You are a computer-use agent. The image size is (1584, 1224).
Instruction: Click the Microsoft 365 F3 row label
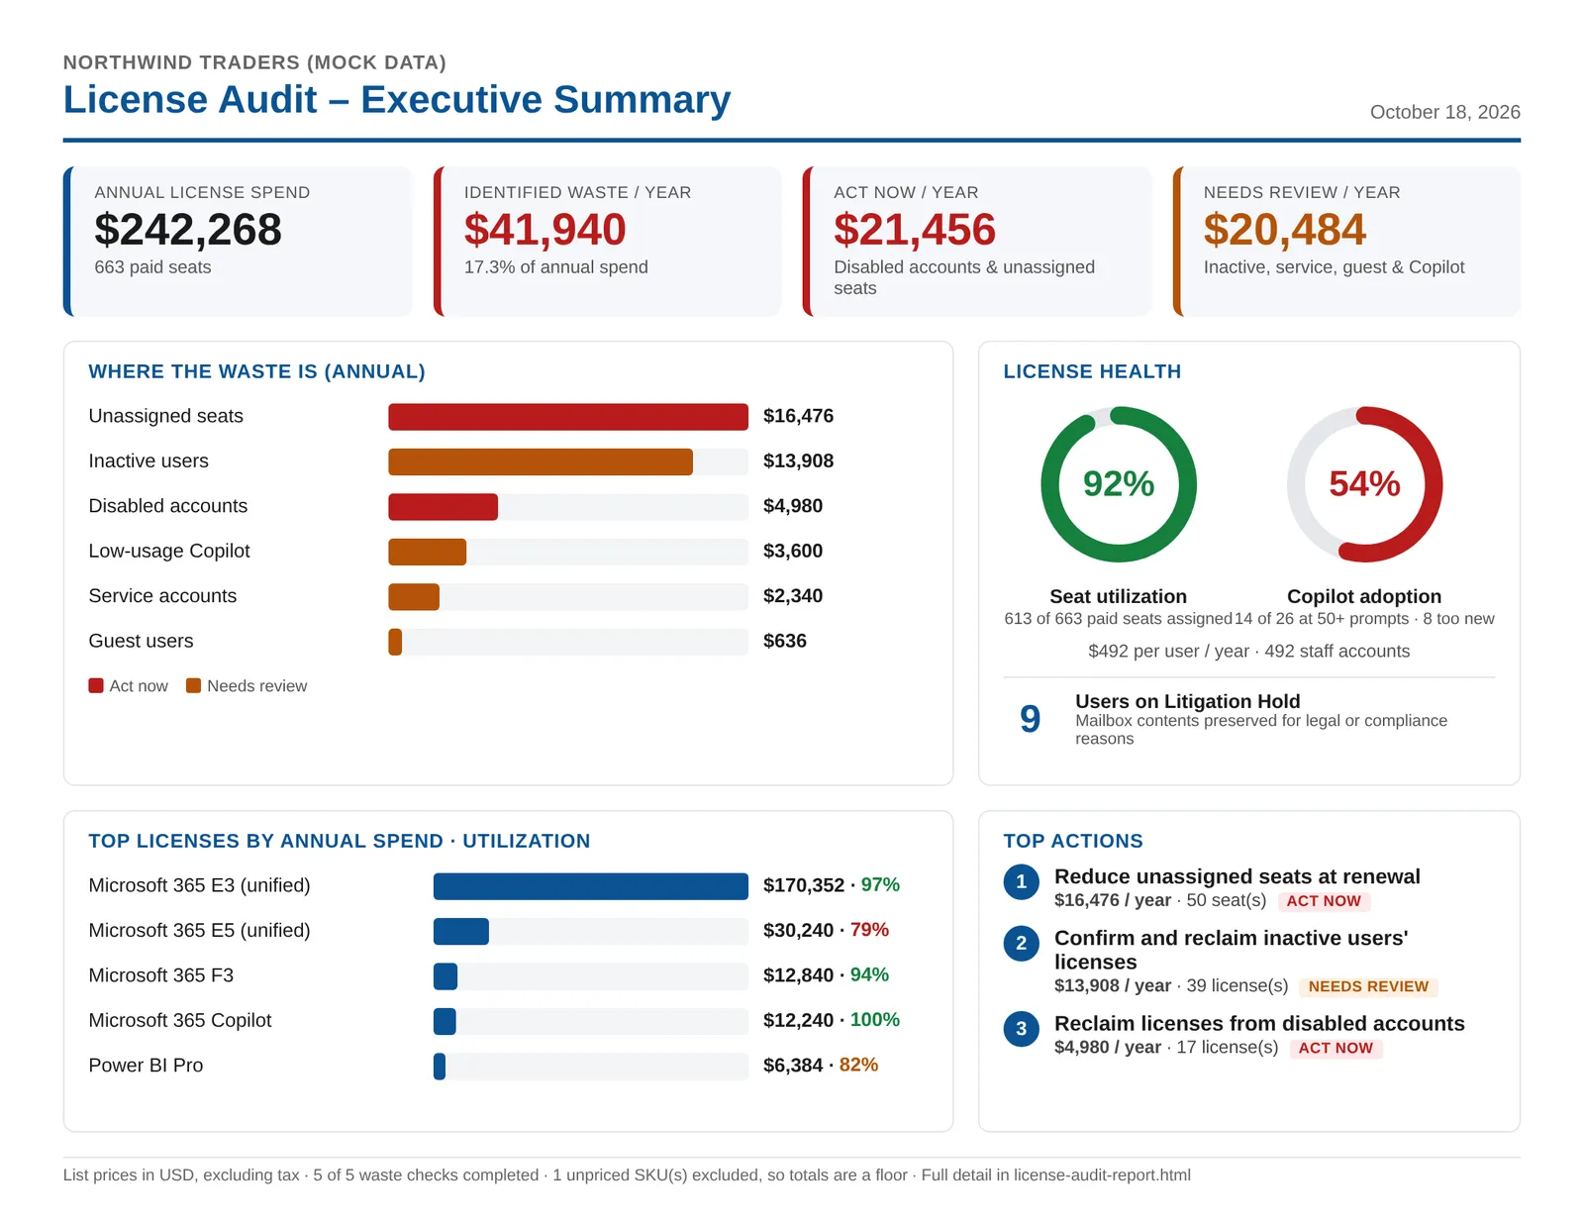[x=160, y=975]
